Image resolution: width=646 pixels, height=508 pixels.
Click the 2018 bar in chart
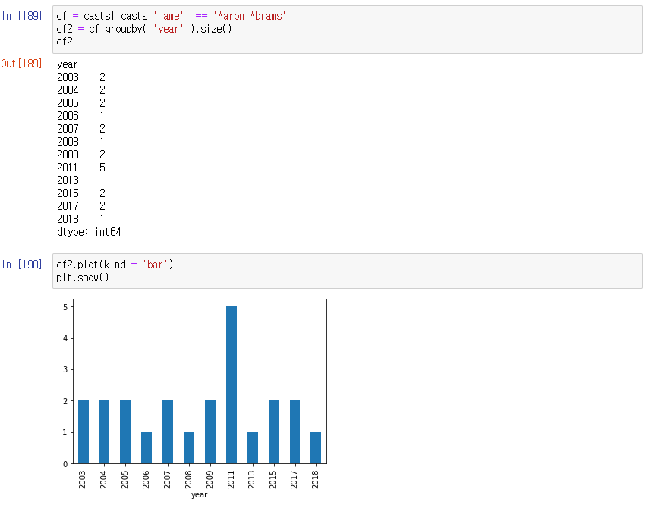[316, 448]
